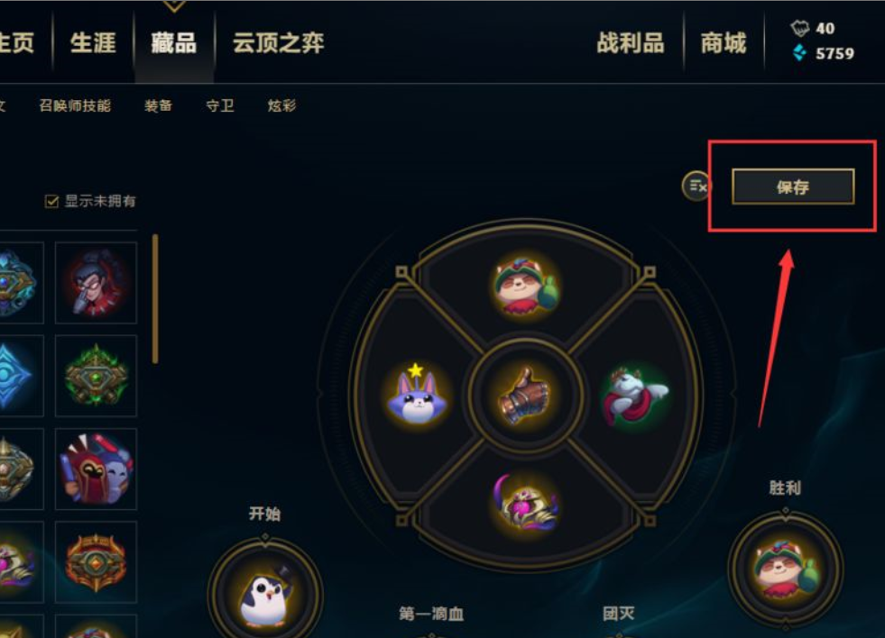Viewport: 885px width, 638px height.
Task: Toggle the 显示未拥有 checkbox
Action: pos(52,201)
